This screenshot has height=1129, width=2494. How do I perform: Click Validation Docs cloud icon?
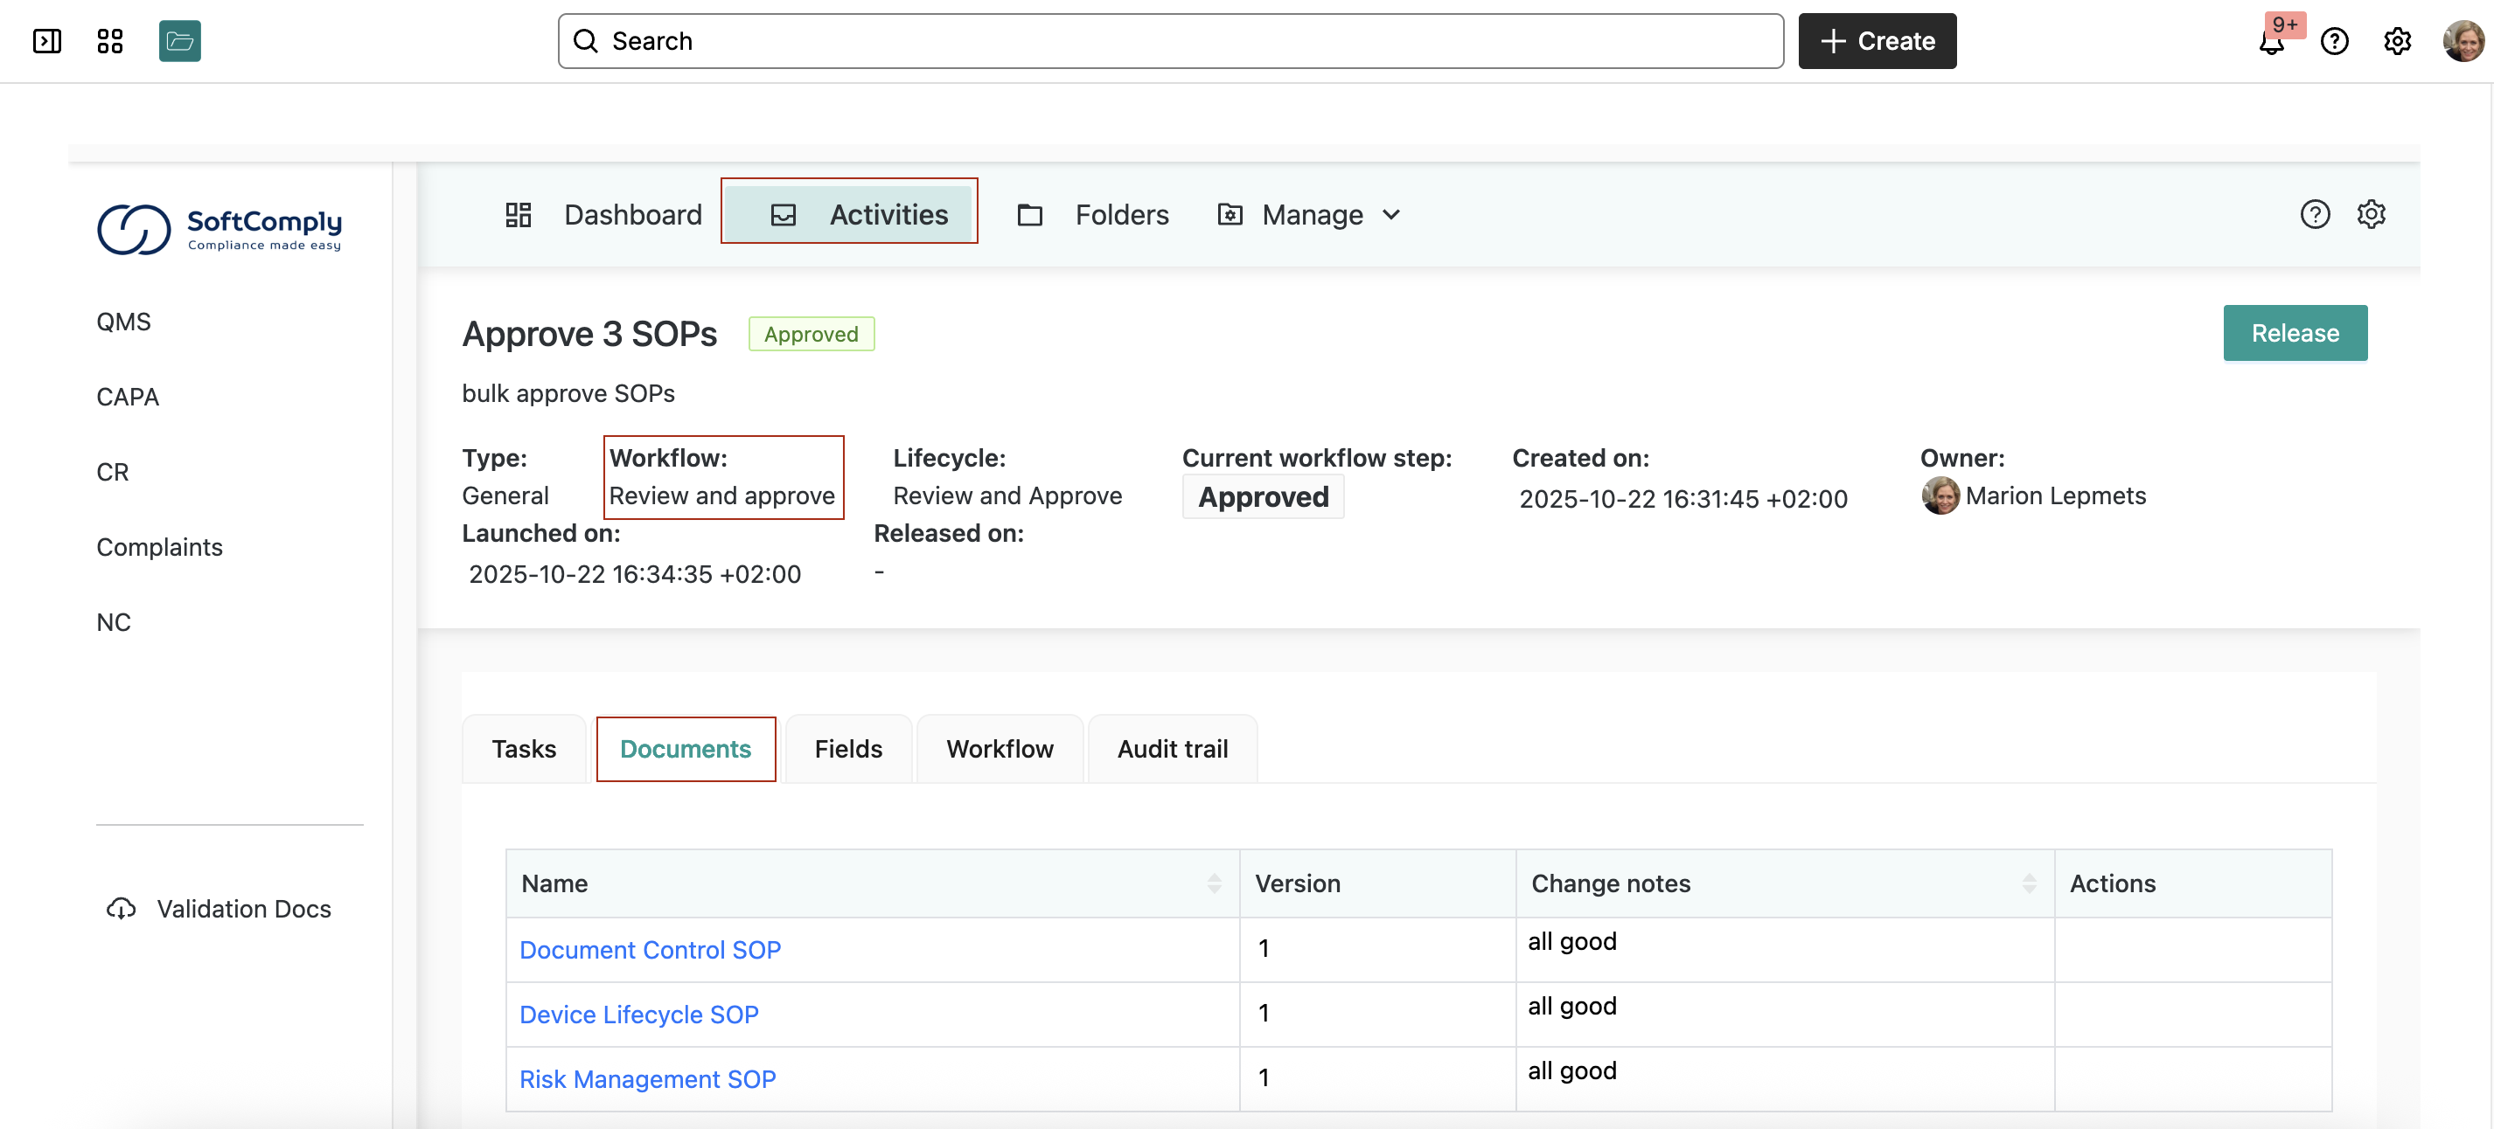coord(121,909)
